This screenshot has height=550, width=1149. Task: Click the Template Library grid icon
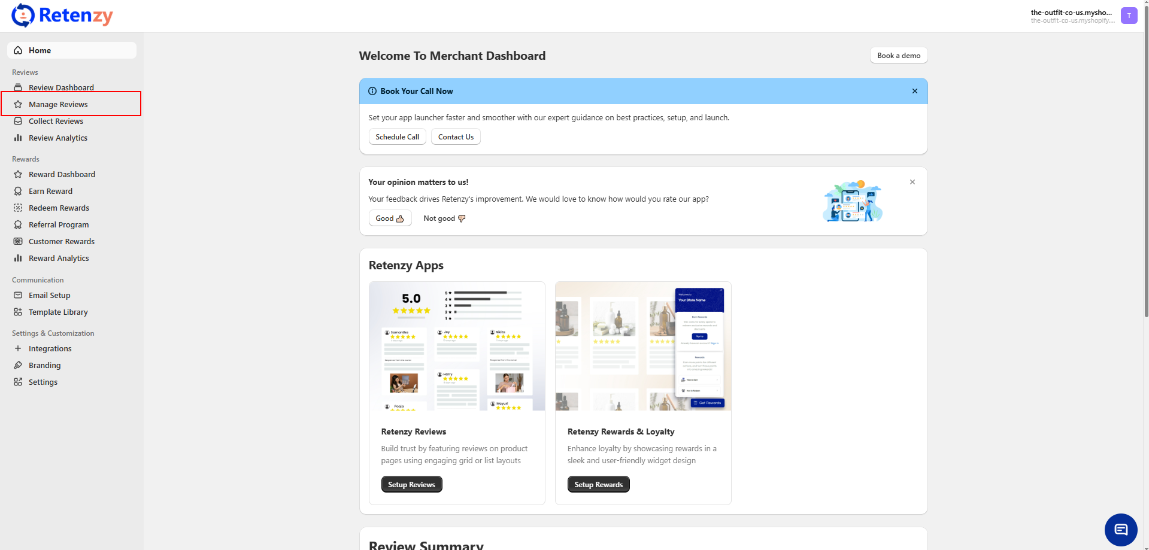18,312
